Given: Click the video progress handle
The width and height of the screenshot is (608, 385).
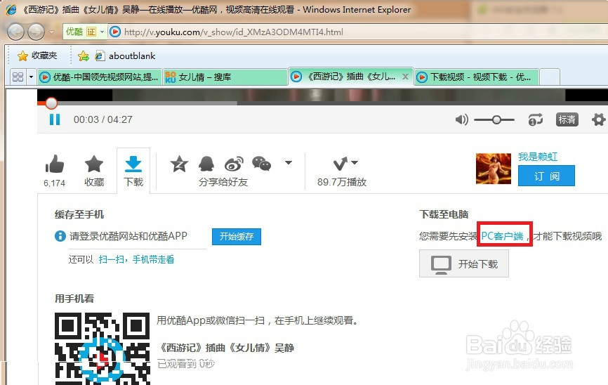Looking at the screenshot, I should click(x=51, y=103).
